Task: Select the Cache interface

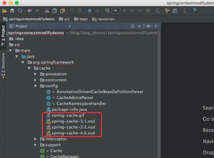Action: point(51,151)
